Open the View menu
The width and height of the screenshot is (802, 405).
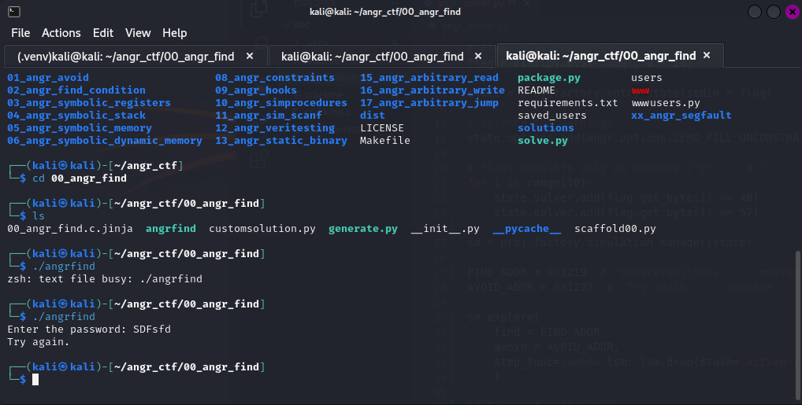click(x=138, y=33)
